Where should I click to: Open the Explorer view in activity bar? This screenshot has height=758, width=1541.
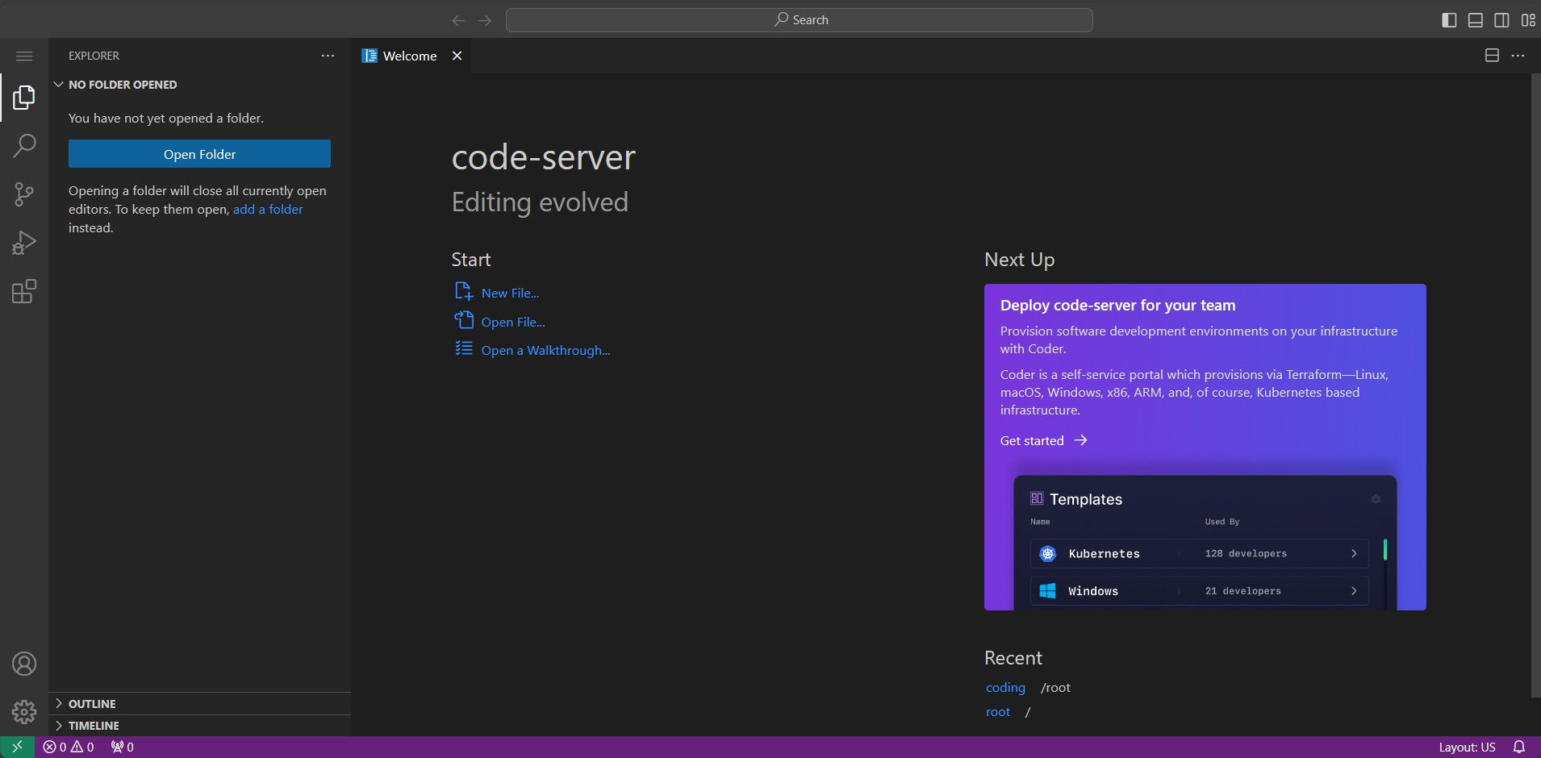pyautogui.click(x=24, y=98)
